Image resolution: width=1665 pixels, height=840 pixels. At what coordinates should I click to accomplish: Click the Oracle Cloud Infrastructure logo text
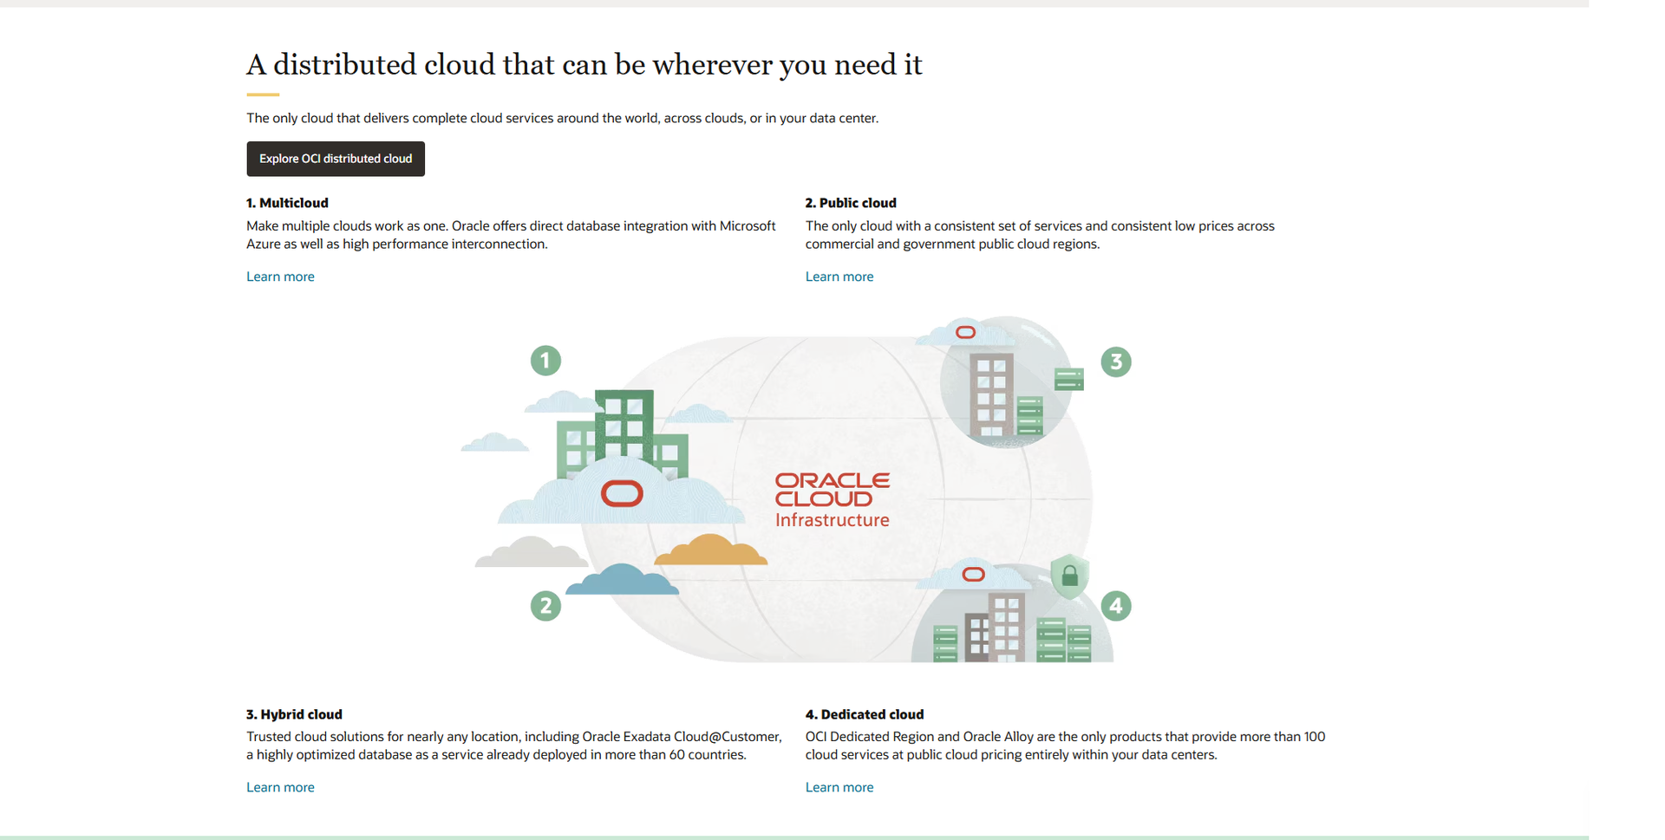click(x=832, y=500)
